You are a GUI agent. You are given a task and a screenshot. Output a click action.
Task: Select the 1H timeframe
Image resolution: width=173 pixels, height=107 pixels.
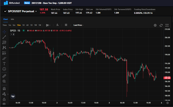click(x=23, y=25)
